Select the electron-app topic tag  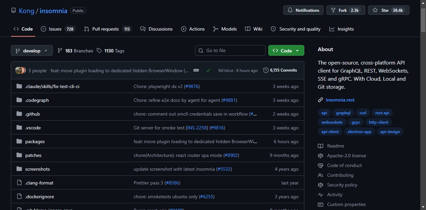point(360,132)
